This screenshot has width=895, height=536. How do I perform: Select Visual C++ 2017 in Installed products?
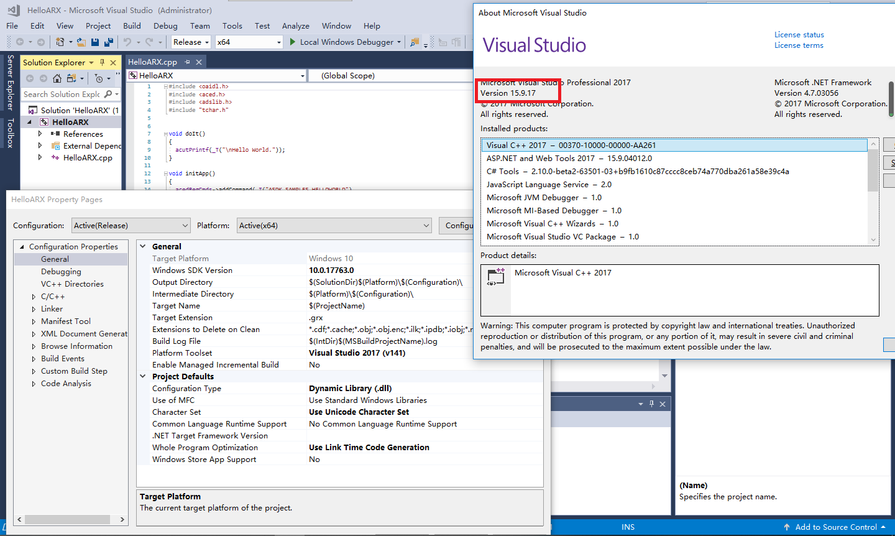pos(674,145)
